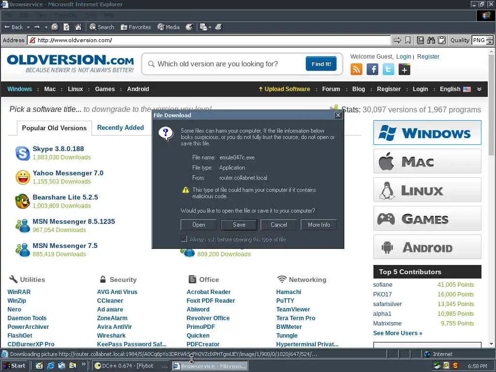Click the Mac category banner in the sidebar
496x372 pixels.
pyautogui.click(x=427, y=161)
